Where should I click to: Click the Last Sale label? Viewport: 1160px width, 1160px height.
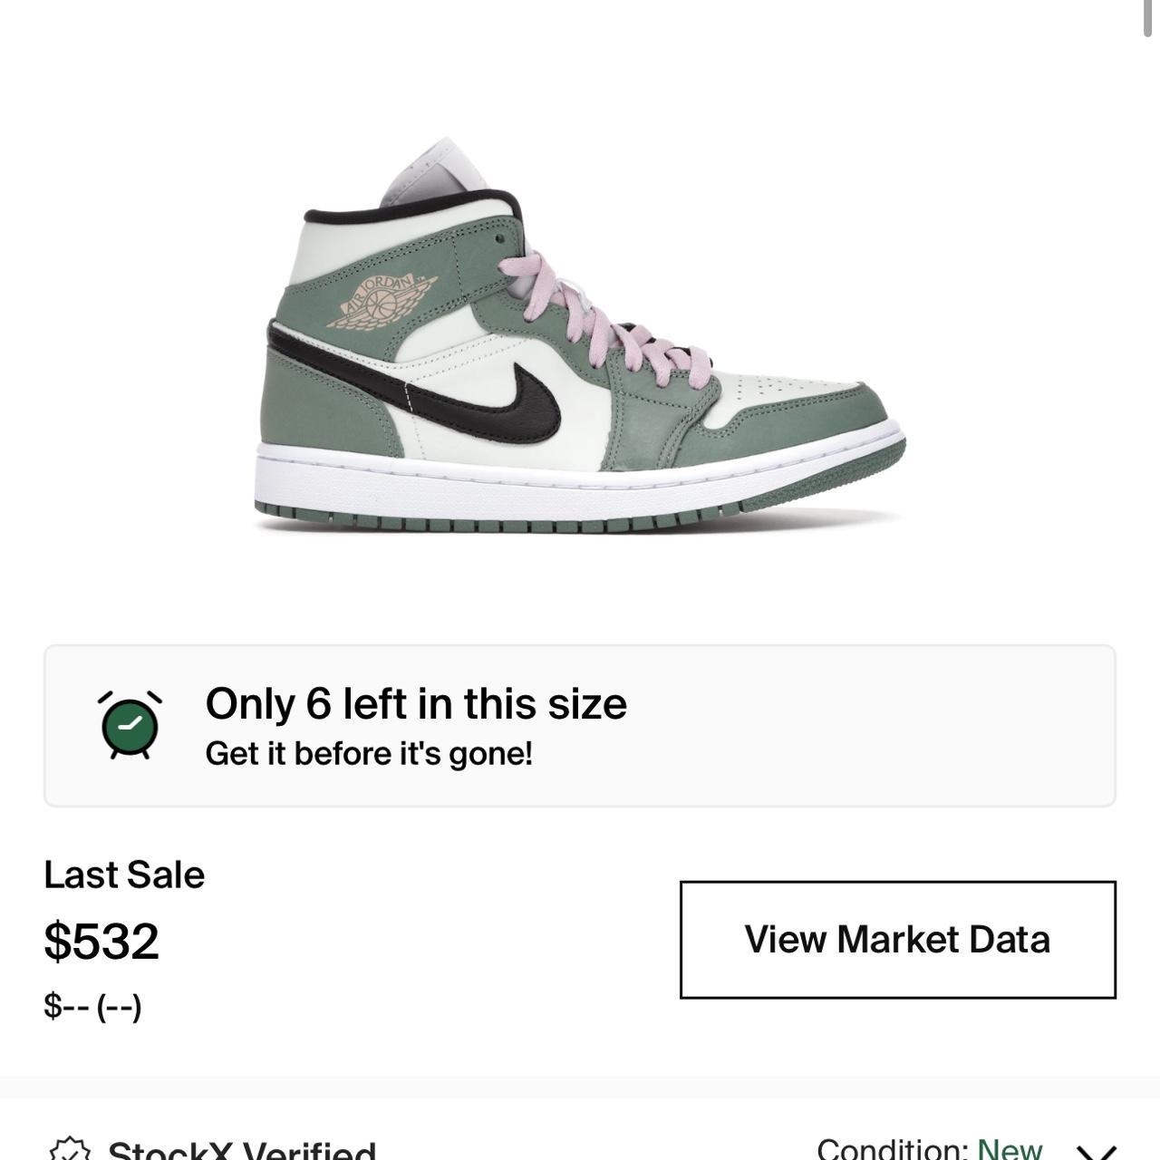click(x=124, y=875)
